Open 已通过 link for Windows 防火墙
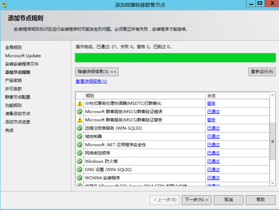Viewport: 279px width, 210px height. (x=213, y=161)
